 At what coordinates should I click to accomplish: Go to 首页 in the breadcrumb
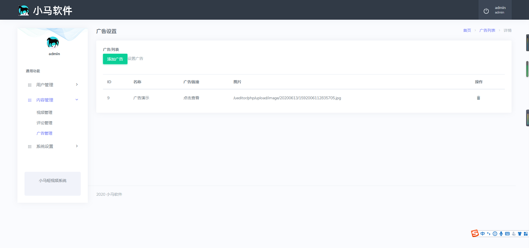467,30
